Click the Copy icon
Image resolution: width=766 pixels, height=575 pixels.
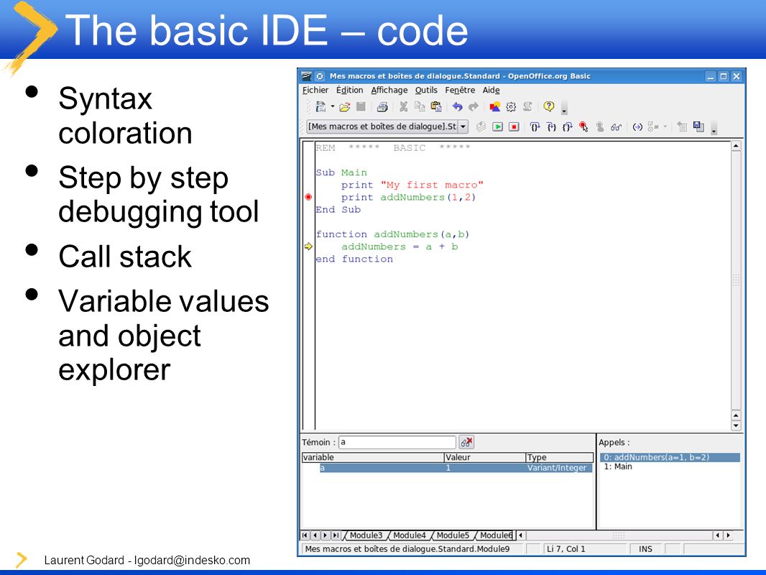tap(420, 106)
